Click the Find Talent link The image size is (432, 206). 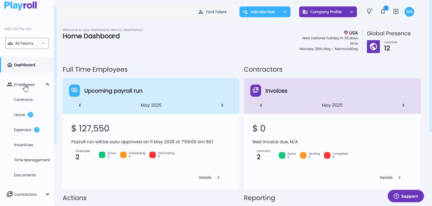click(212, 12)
